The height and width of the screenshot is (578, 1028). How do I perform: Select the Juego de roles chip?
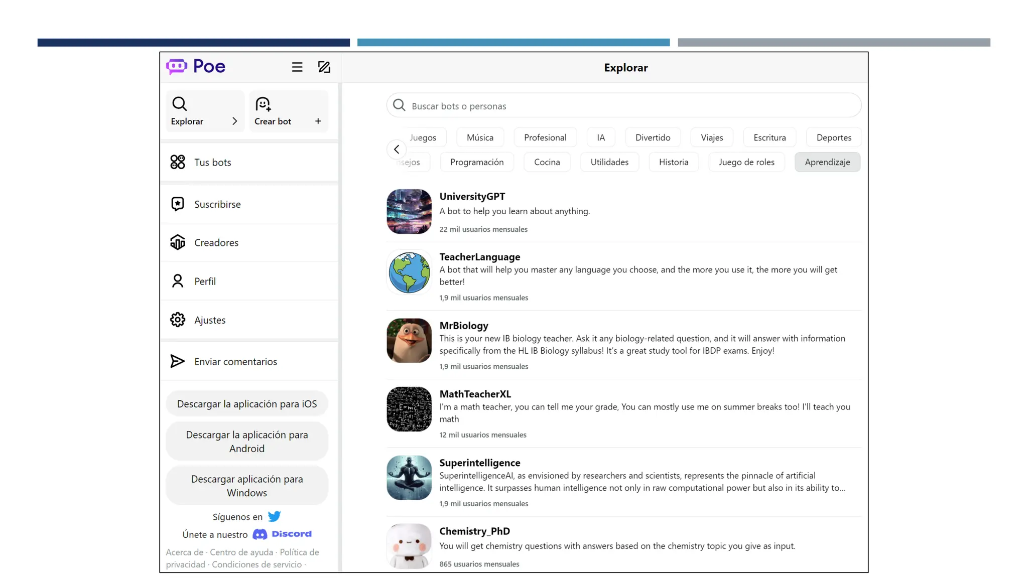(746, 162)
